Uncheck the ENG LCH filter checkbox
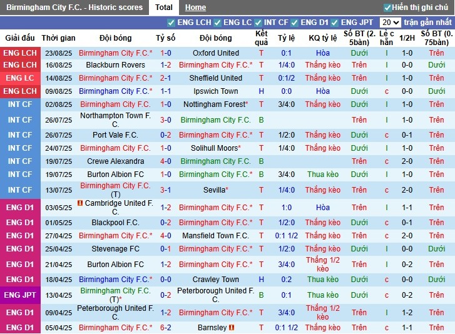This screenshot has width=455, height=334. [x=171, y=23]
